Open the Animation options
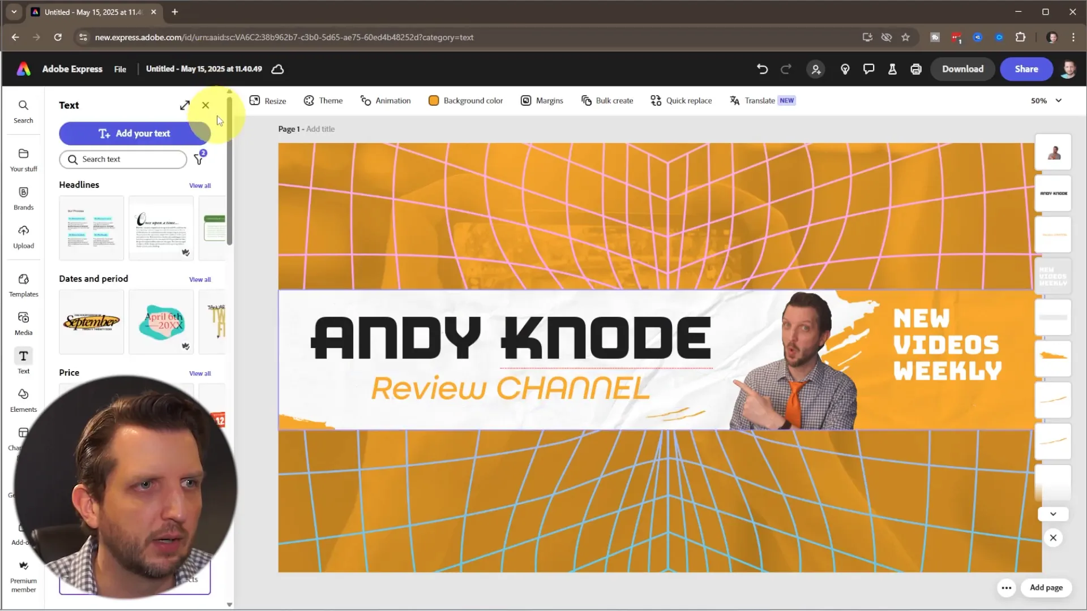The height and width of the screenshot is (611, 1087). (386, 101)
